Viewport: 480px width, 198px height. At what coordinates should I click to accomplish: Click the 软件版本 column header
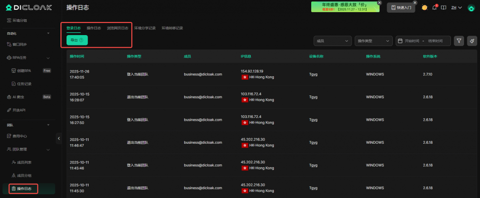430,57
